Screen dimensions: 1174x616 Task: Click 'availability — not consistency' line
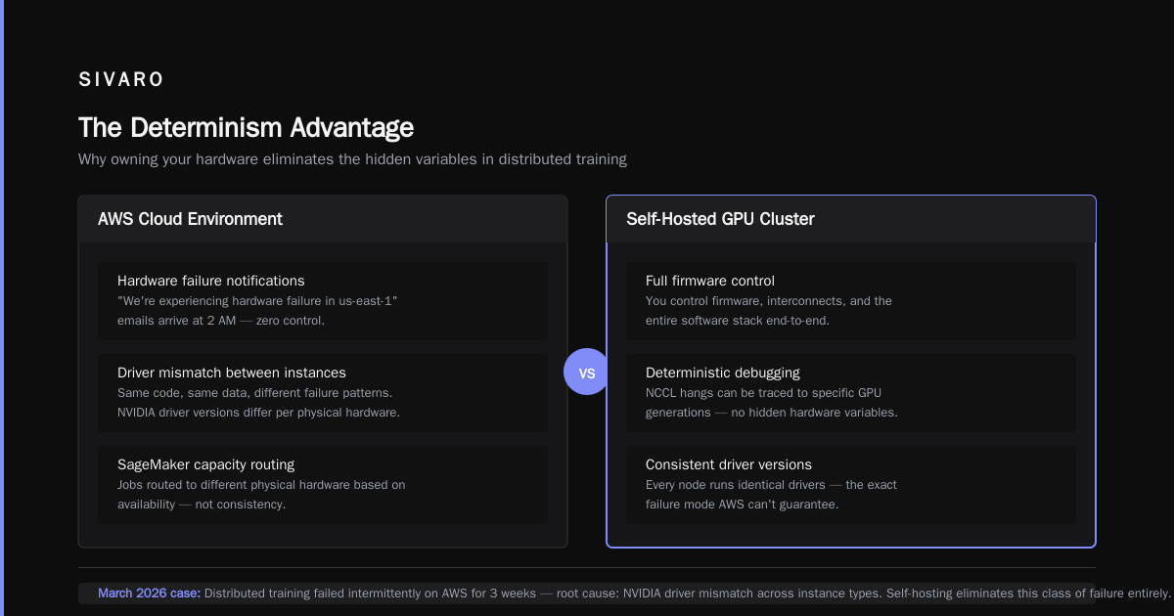202,505
